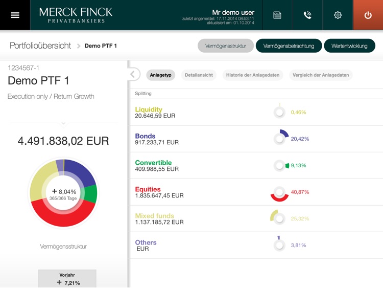The width and height of the screenshot is (383, 288).
Task: Go back to Portfolioübersicht
Action: click(x=40, y=46)
